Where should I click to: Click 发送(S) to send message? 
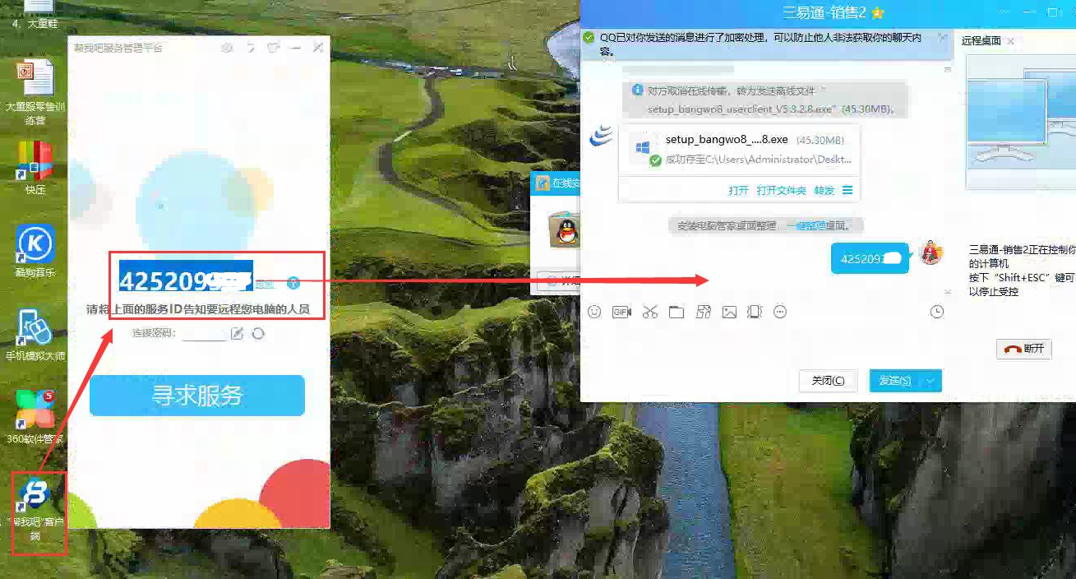point(895,381)
